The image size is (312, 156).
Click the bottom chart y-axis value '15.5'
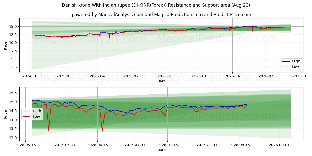[13, 93]
